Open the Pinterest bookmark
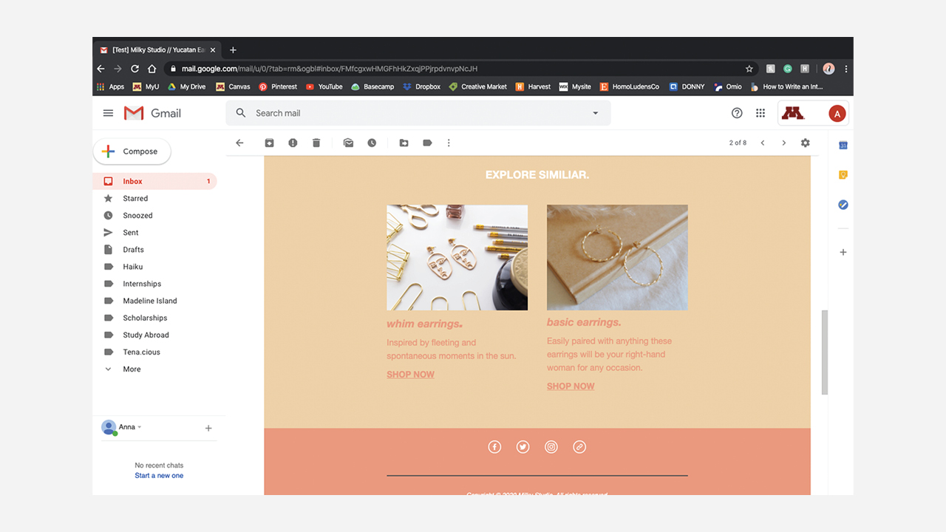Screen dimensions: 946x532 278,86
